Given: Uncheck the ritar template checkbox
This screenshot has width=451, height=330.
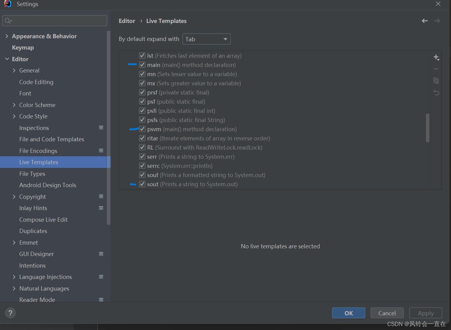Looking at the screenshot, I should (x=142, y=138).
